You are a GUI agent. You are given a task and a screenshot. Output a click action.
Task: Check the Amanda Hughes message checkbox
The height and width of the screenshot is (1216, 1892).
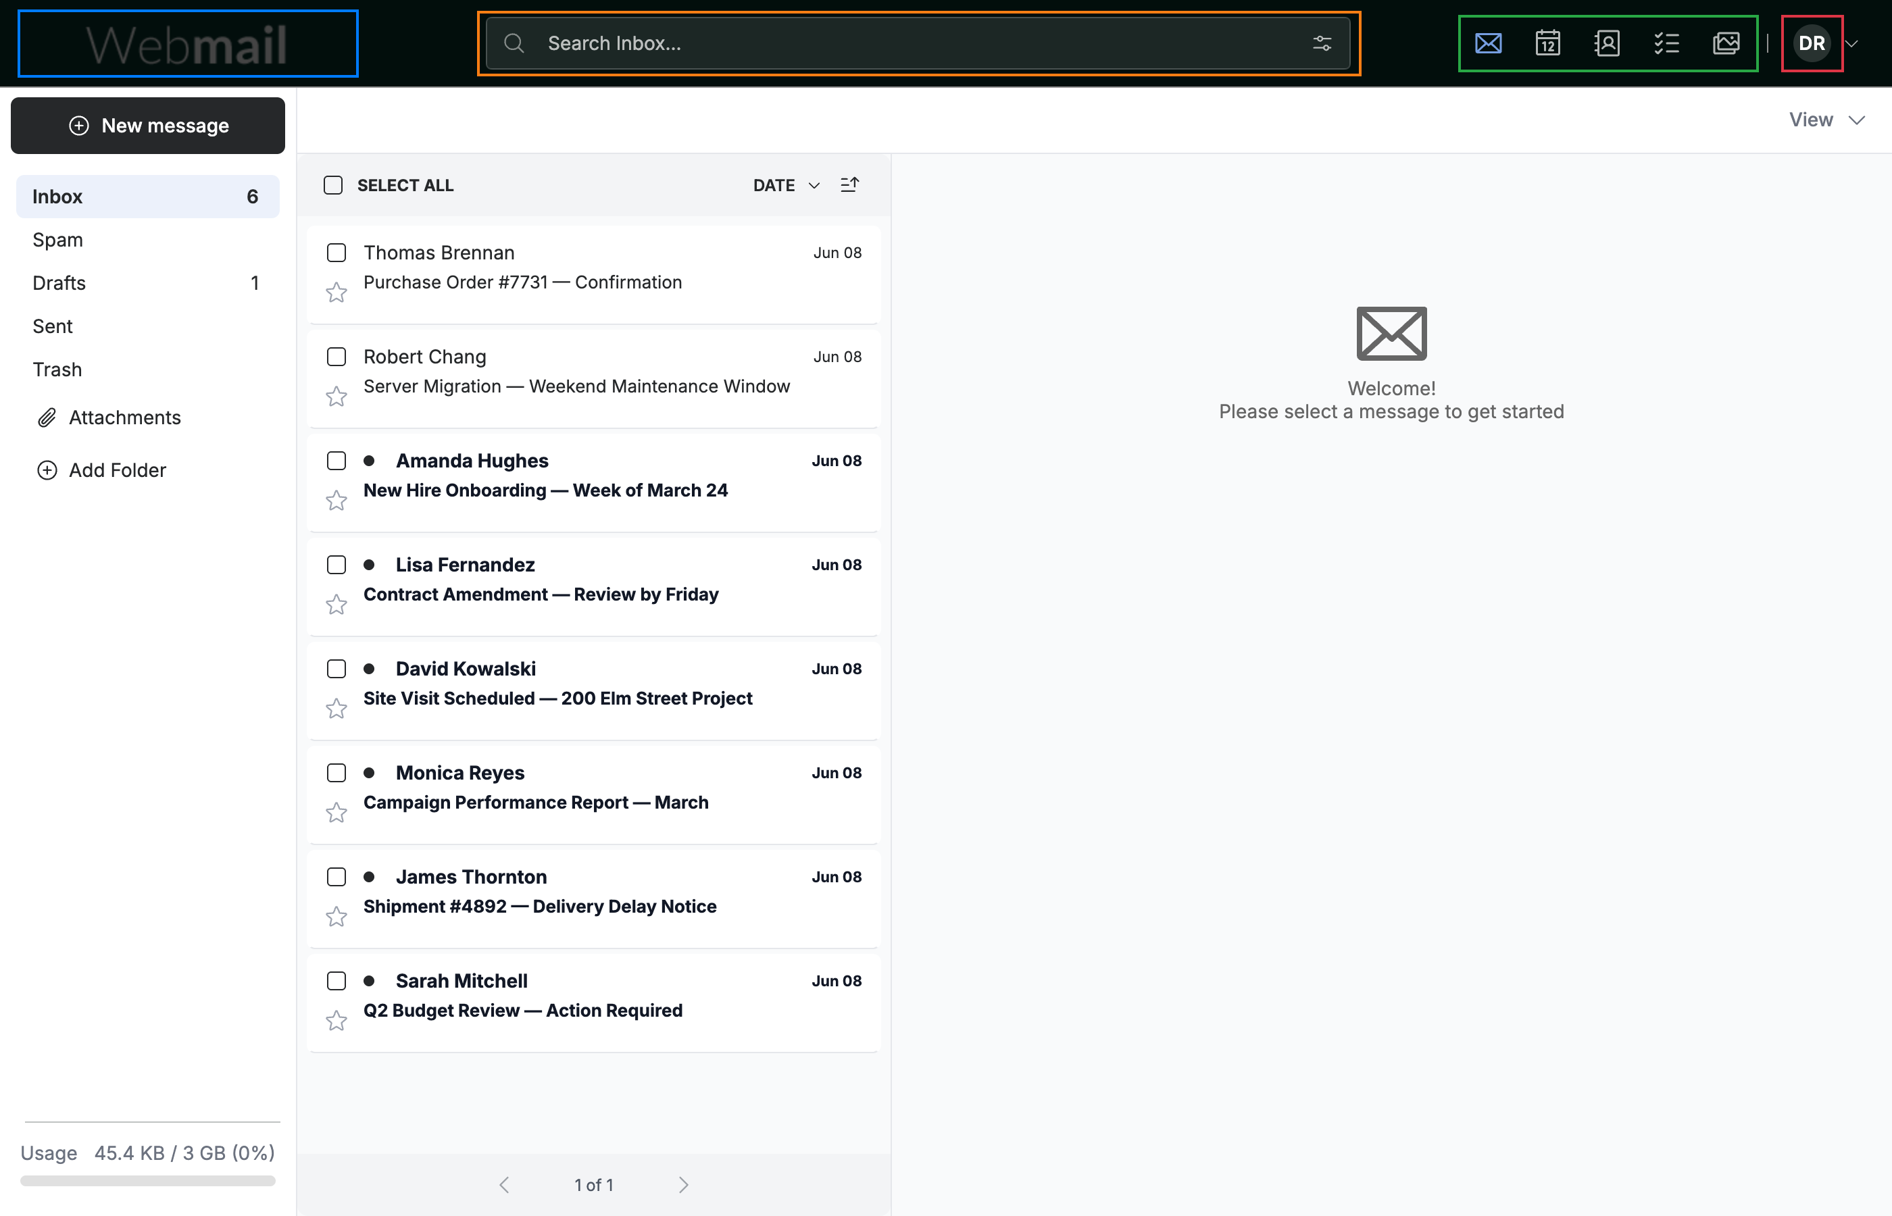click(x=337, y=461)
